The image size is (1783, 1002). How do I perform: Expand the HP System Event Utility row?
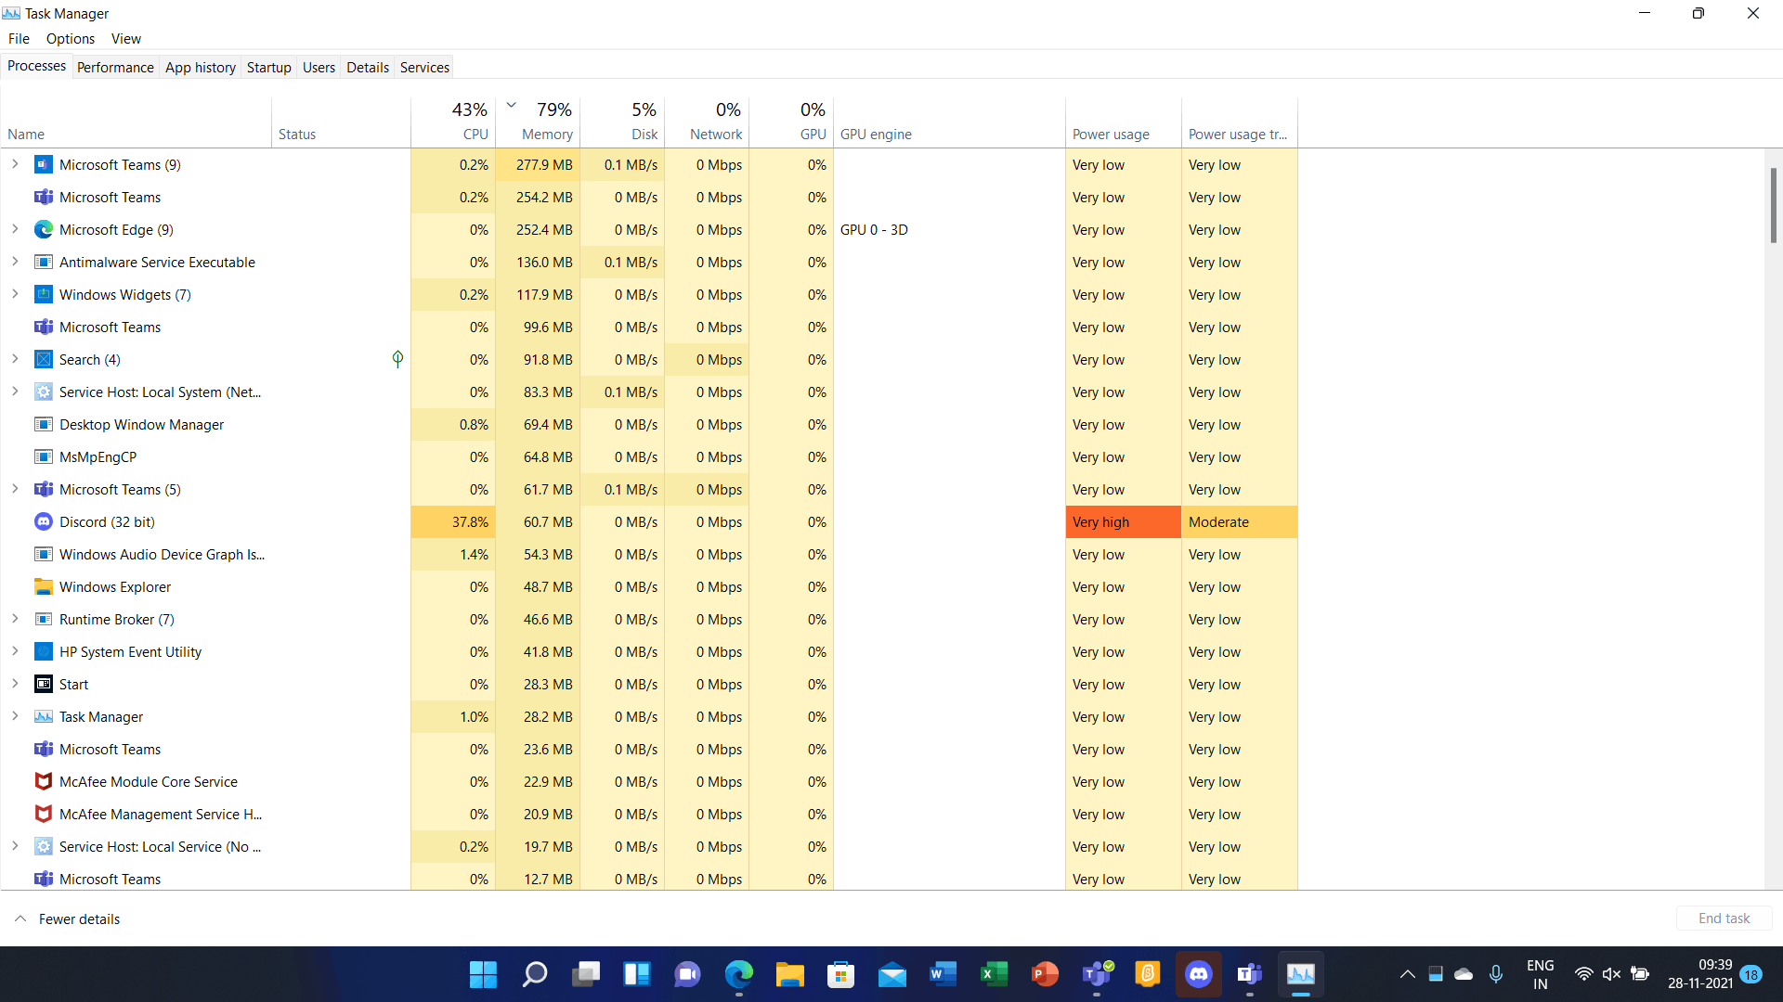[x=15, y=651]
